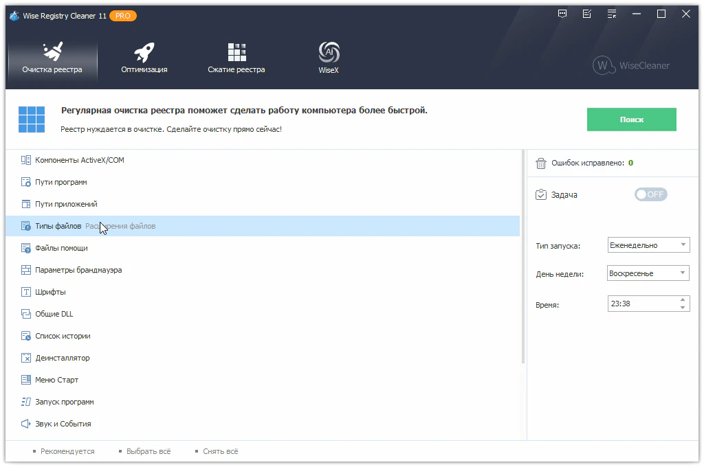Click the Firewall settings brick icon
Screen dimensions: 704x467
[x=26, y=270]
